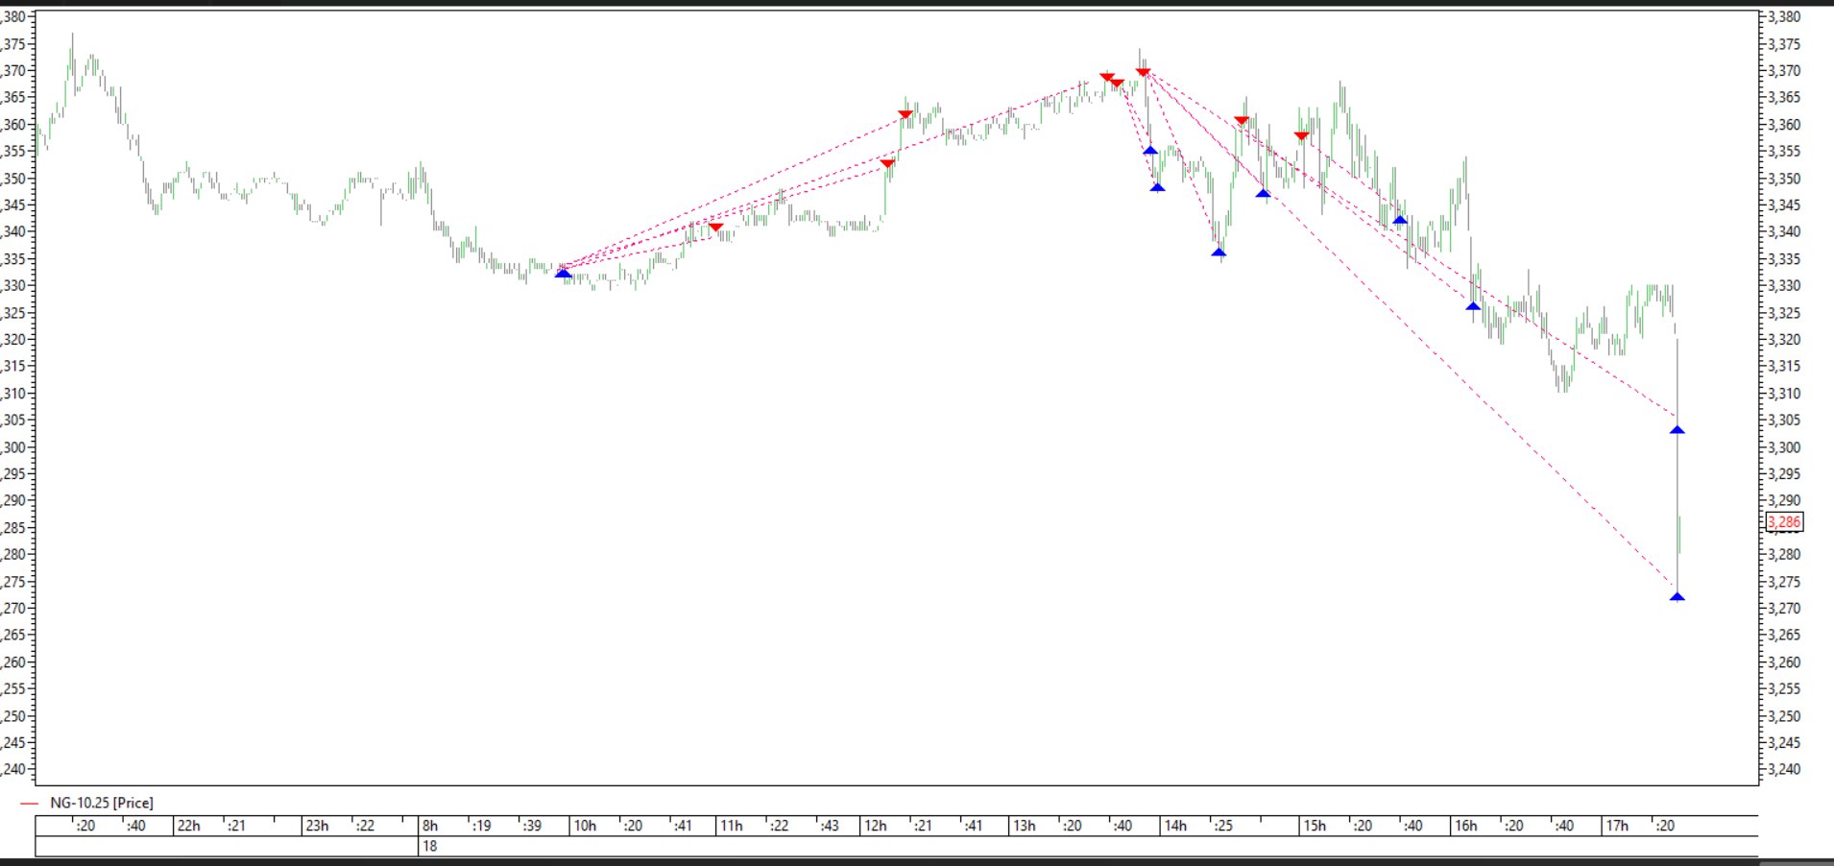The width and height of the screenshot is (1834, 866).
Task: Click the 8h label on the time axis
Action: point(430,826)
